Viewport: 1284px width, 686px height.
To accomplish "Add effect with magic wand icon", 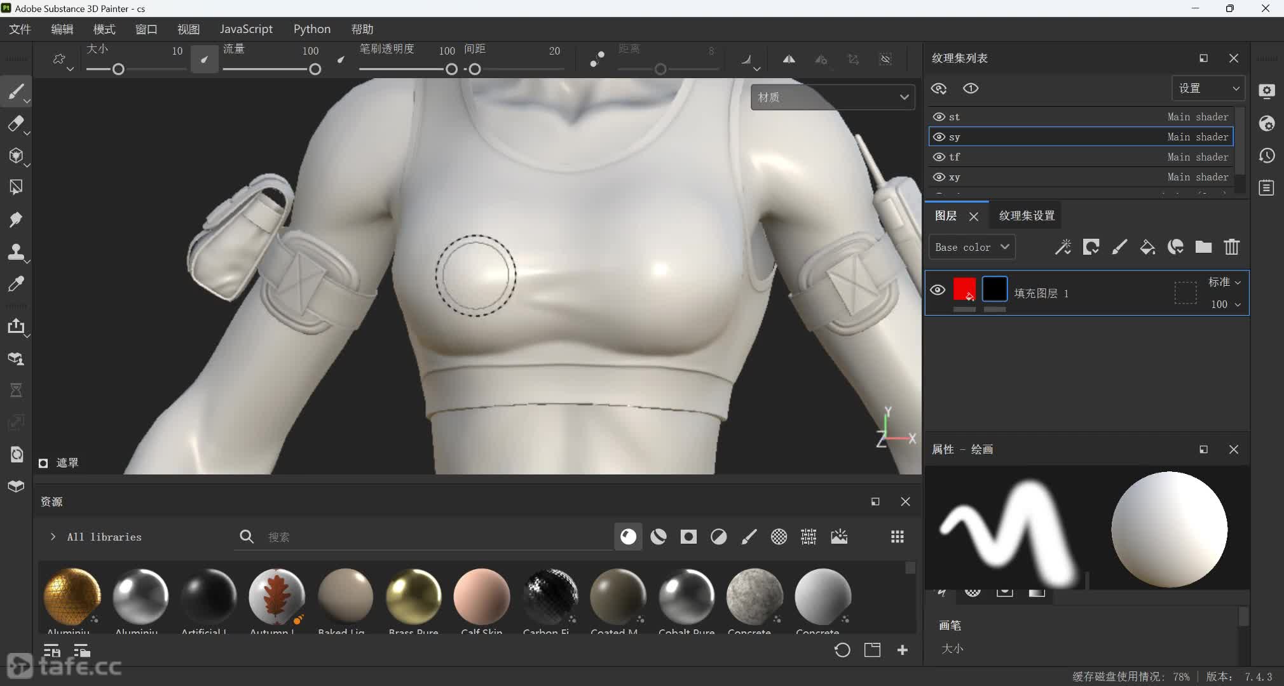I will coord(1063,247).
